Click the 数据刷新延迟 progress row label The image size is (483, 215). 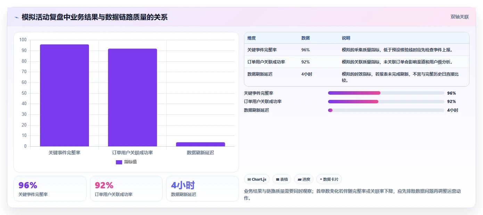pos(256,110)
